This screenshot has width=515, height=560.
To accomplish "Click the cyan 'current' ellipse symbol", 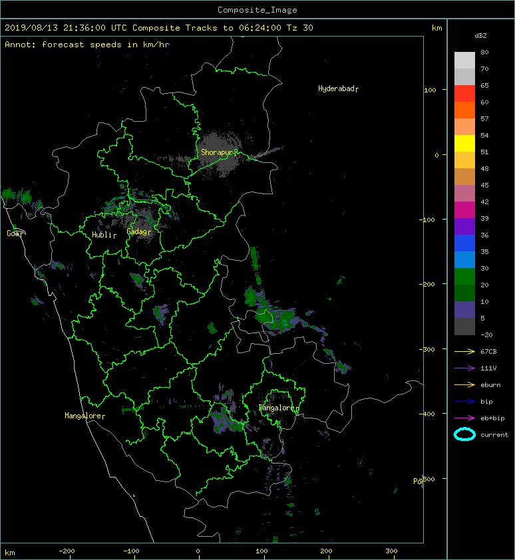I will [464, 434].
